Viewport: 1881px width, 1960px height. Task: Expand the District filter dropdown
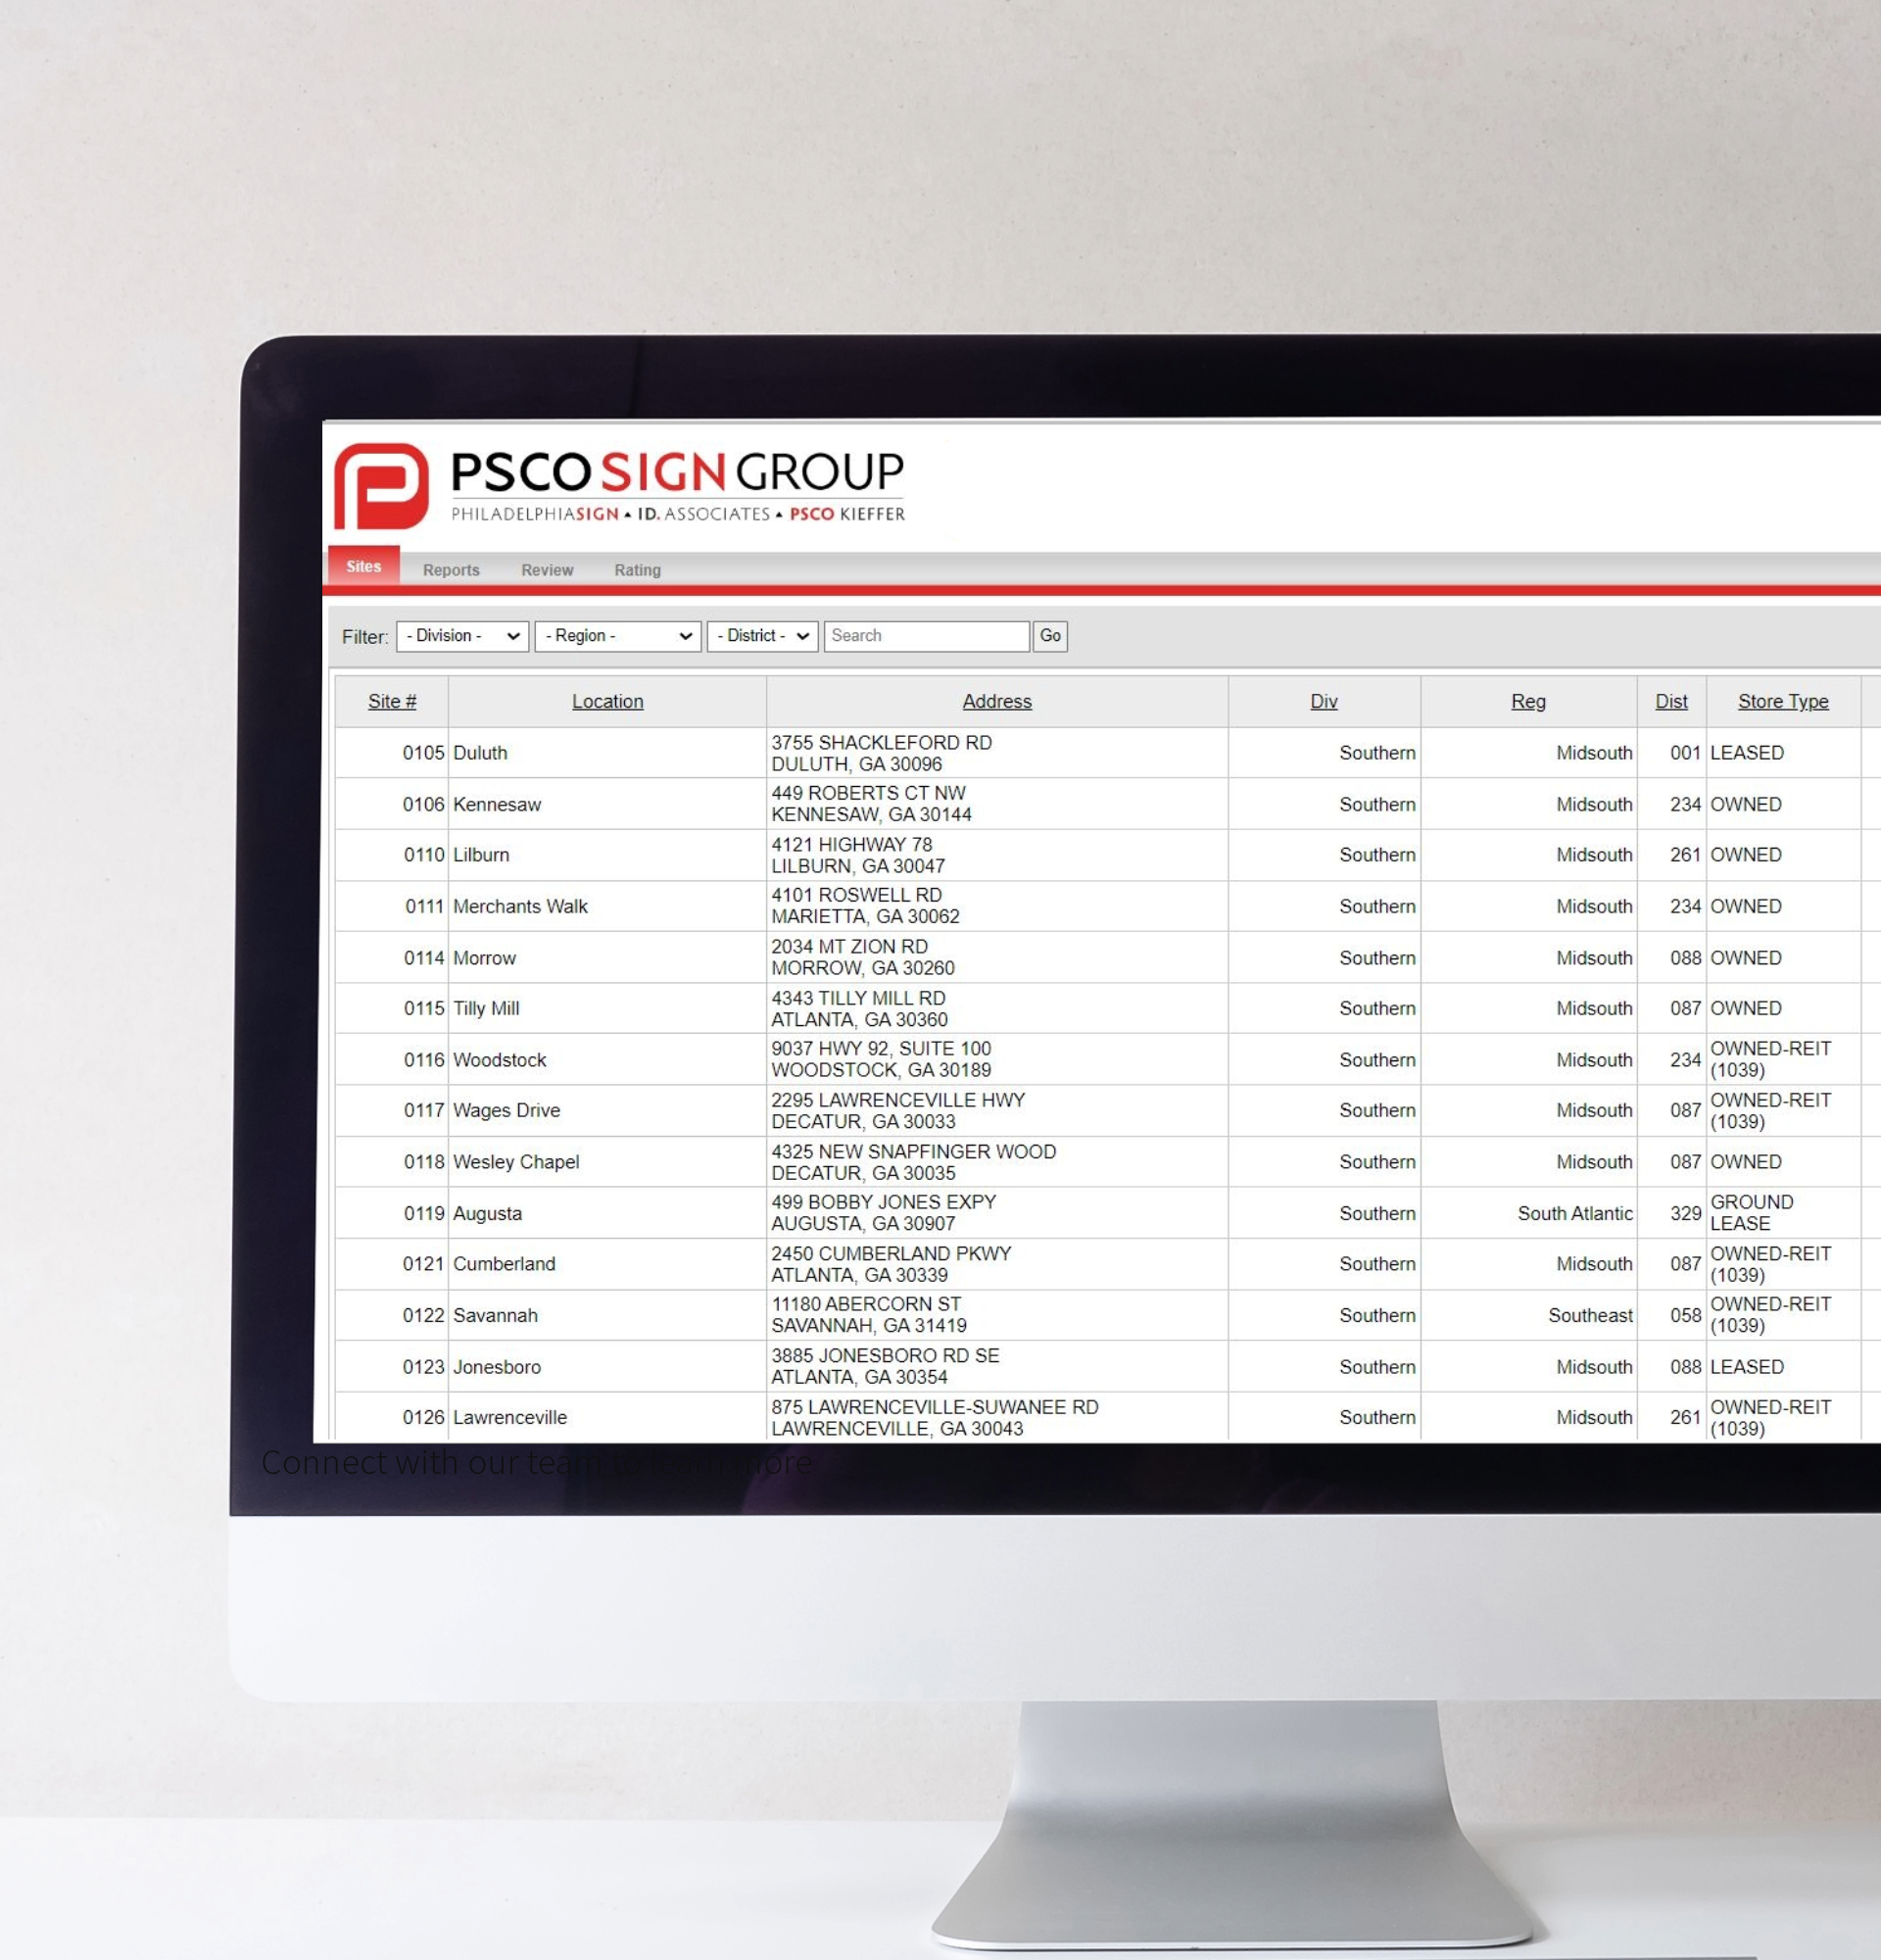point(763,635)
